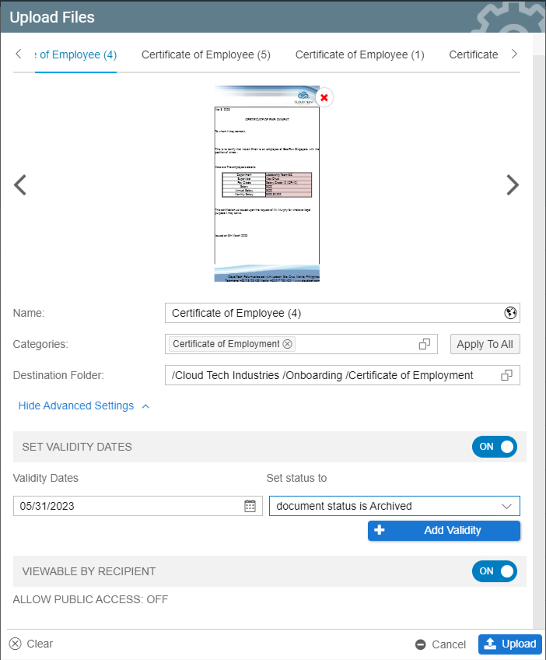
Task: Show previous document preview arrow
Action: (x=21, y=184)
